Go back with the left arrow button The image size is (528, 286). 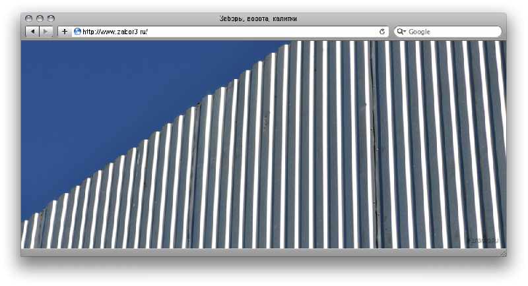32,32
